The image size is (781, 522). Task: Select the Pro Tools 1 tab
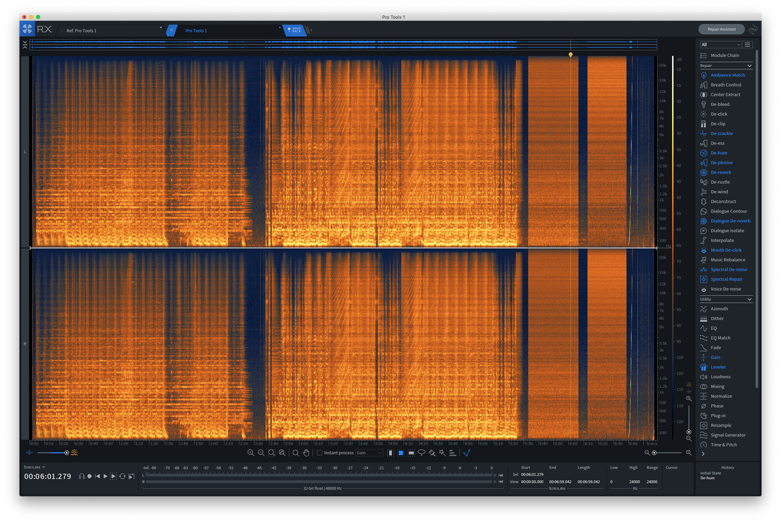(196, 31)
